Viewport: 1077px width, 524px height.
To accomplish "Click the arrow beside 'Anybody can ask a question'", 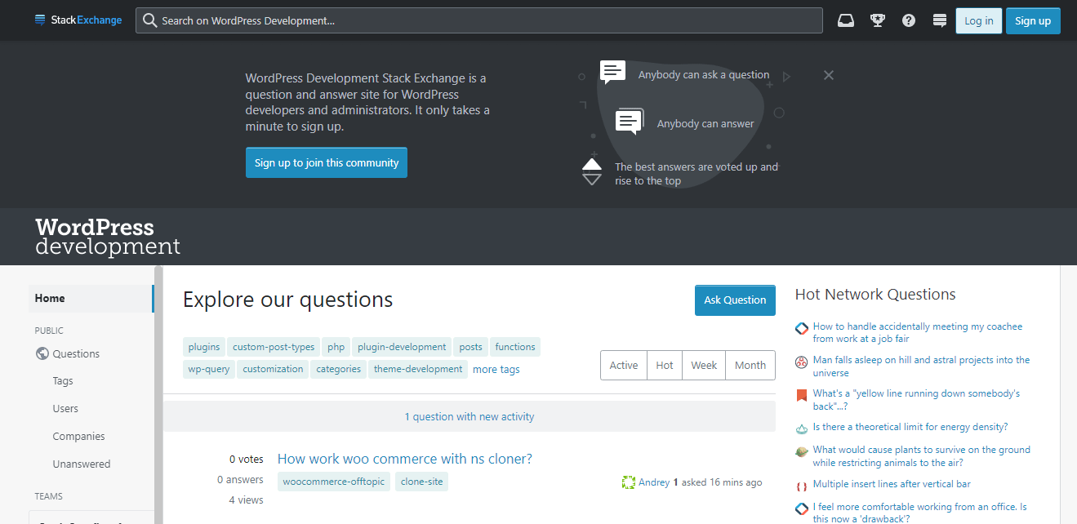I will coord(786,75).
